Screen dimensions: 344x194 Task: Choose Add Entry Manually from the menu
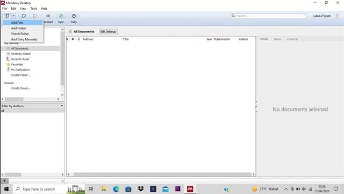23,39
